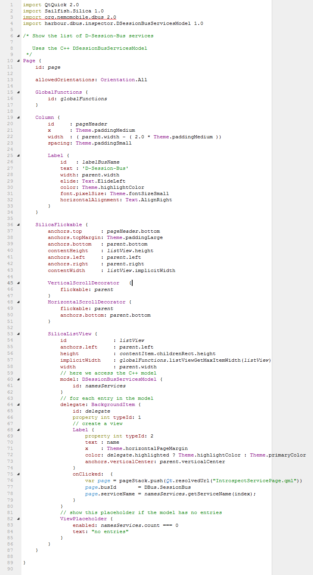The height and width of the screenshot is (575, 313).
Task: Click 'labelBusName' identifier
Action: [101, 162]
